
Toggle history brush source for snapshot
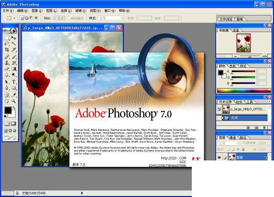pos(219,109)
